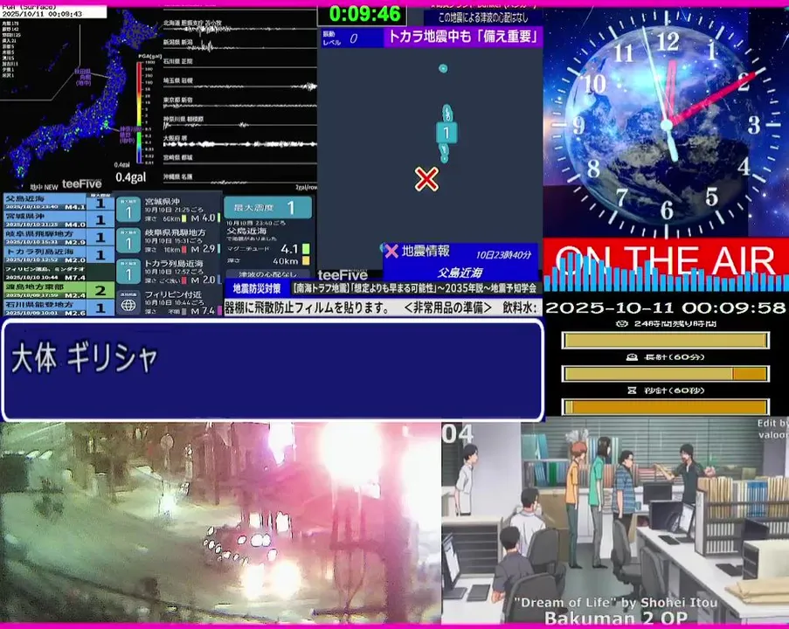This screenshot has height=629, width=789.
Task: Click the 新潟県 新潟 seismograph waveform
Action: click(239, 46)
